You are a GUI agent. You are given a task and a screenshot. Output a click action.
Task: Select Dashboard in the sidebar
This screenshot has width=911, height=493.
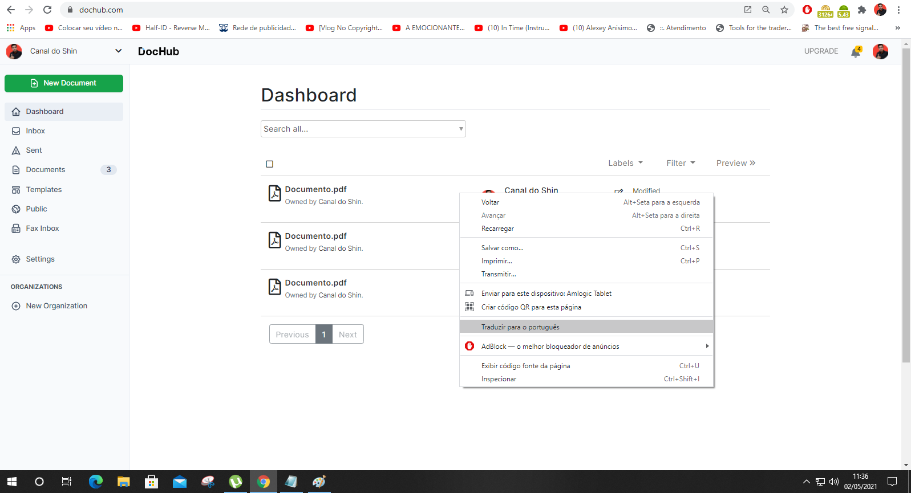pos(64,112)
